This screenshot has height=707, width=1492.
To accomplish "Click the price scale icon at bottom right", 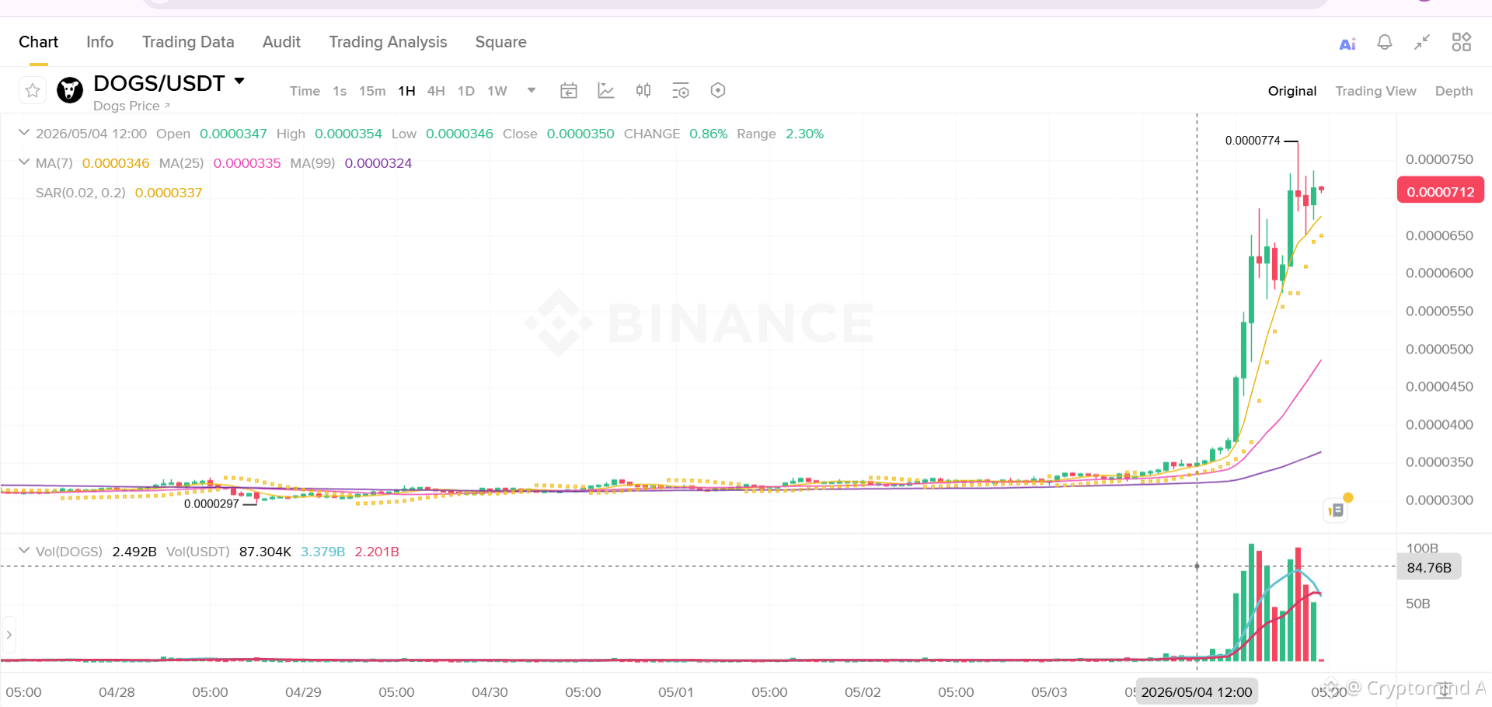I will (1445, 690).
